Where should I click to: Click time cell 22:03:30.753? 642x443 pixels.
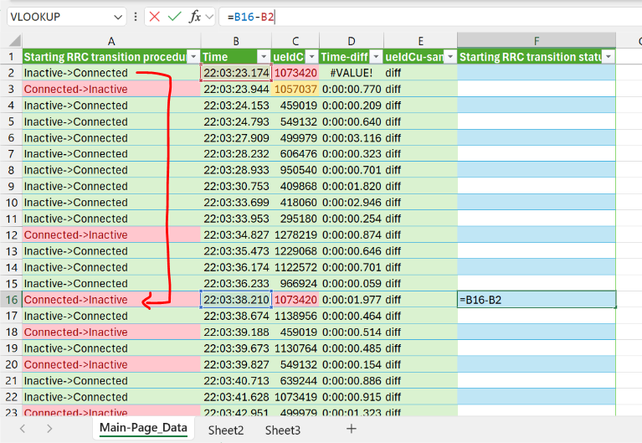pos(236,186)
